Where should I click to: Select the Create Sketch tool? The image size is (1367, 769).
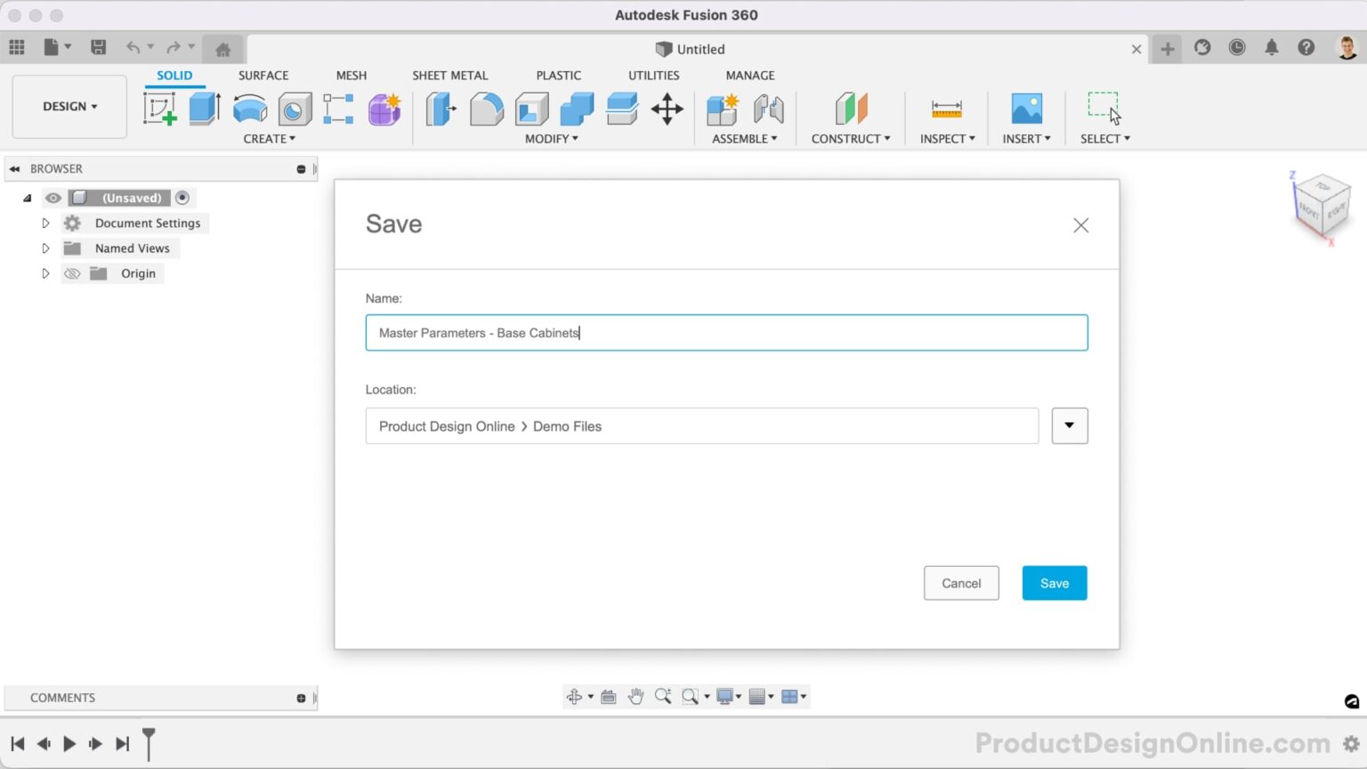tap(160, 108)
